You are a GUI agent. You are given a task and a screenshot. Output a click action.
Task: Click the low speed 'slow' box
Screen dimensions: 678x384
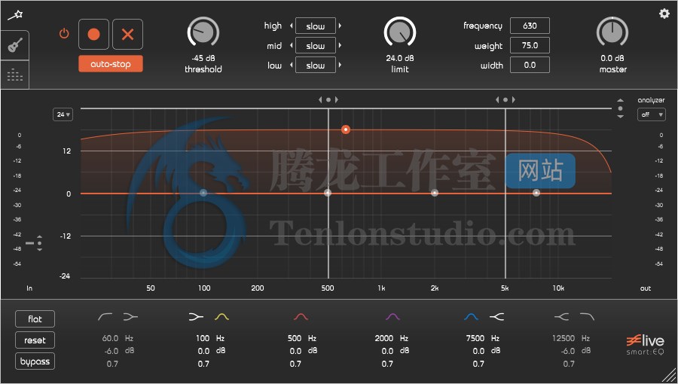tap(316, 66)
